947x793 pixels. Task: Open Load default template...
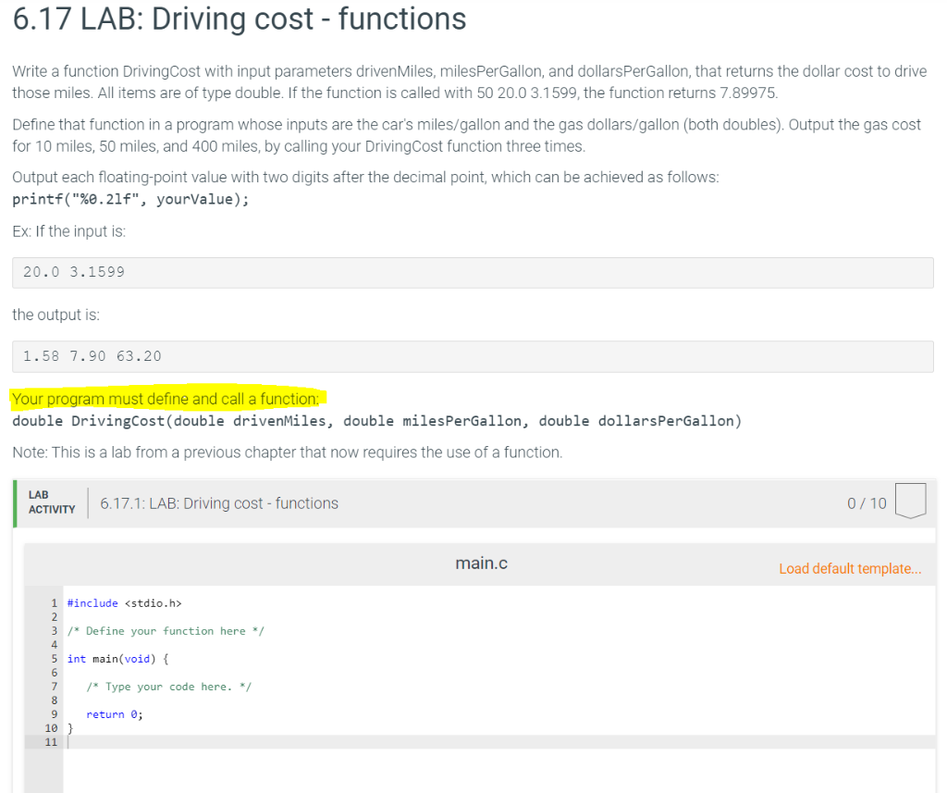[849, 568]
